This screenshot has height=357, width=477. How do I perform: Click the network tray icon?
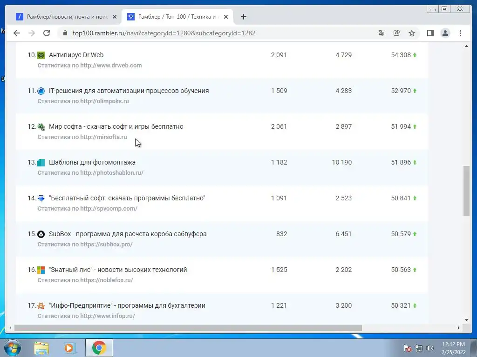click(419, 348)
